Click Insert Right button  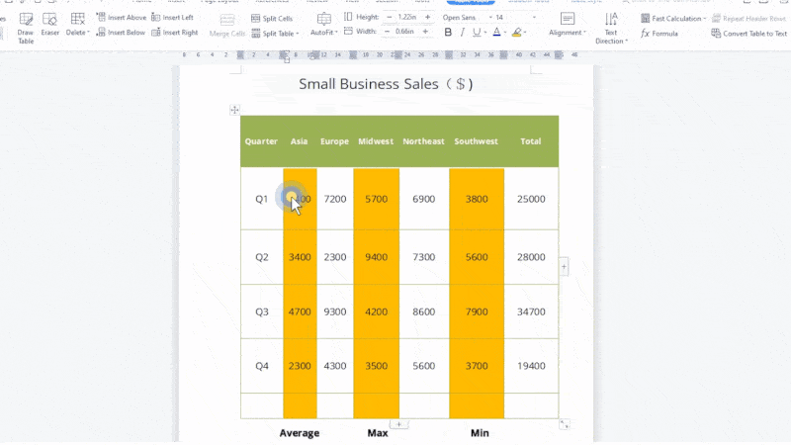(x=175, y=33)
